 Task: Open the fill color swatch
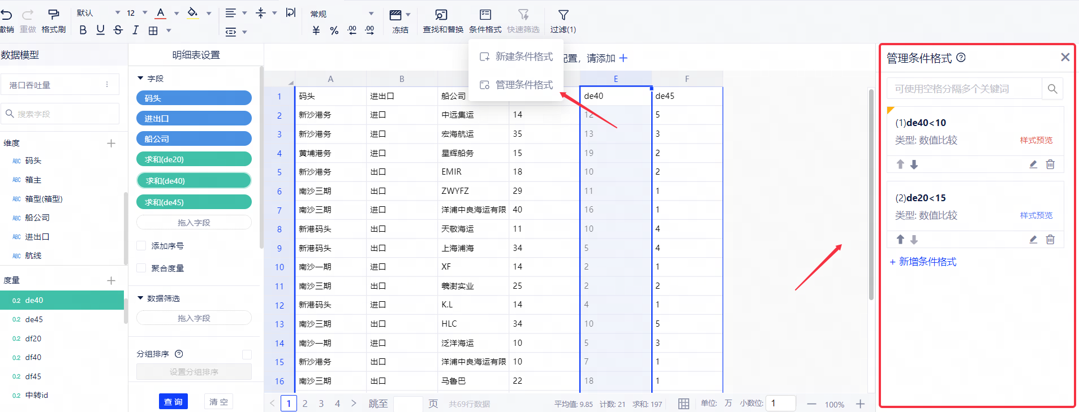click(x=192, y=13)
